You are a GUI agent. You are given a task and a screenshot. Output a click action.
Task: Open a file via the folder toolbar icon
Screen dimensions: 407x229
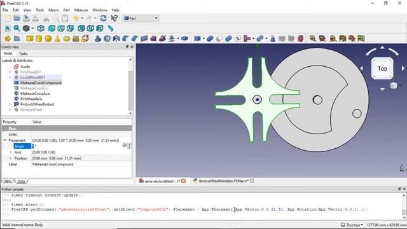click(17, 18)
